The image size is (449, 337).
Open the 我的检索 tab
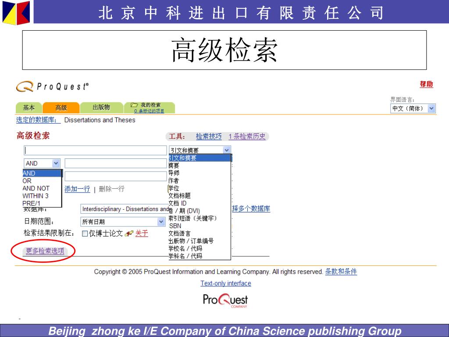tap(150, 108)
